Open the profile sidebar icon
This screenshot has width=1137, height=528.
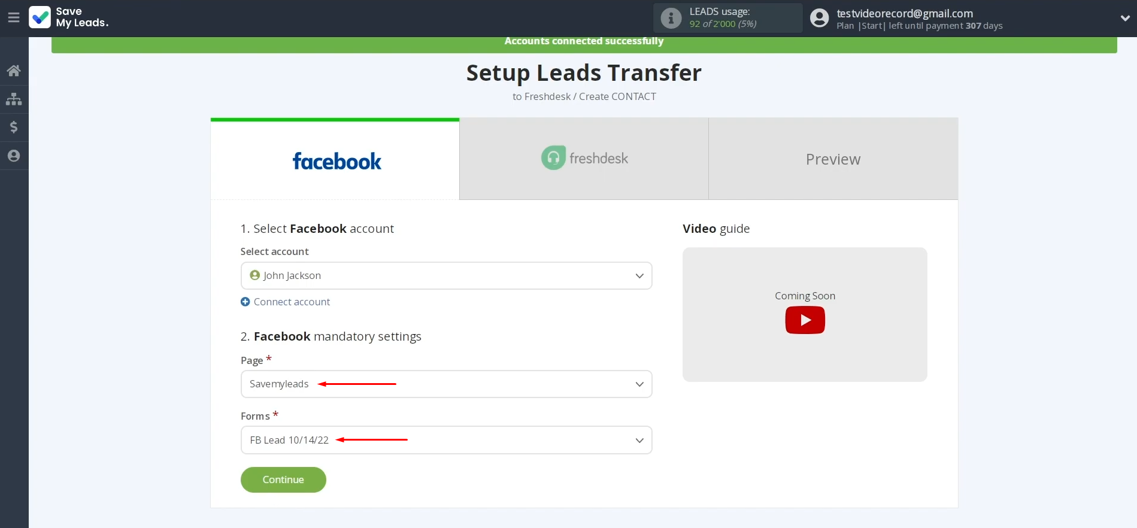[14, 156]
